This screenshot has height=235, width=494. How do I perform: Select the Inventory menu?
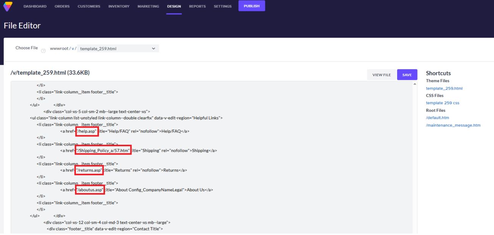pos(119,6)
